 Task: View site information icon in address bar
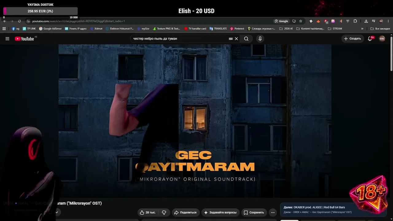(28, 21)
